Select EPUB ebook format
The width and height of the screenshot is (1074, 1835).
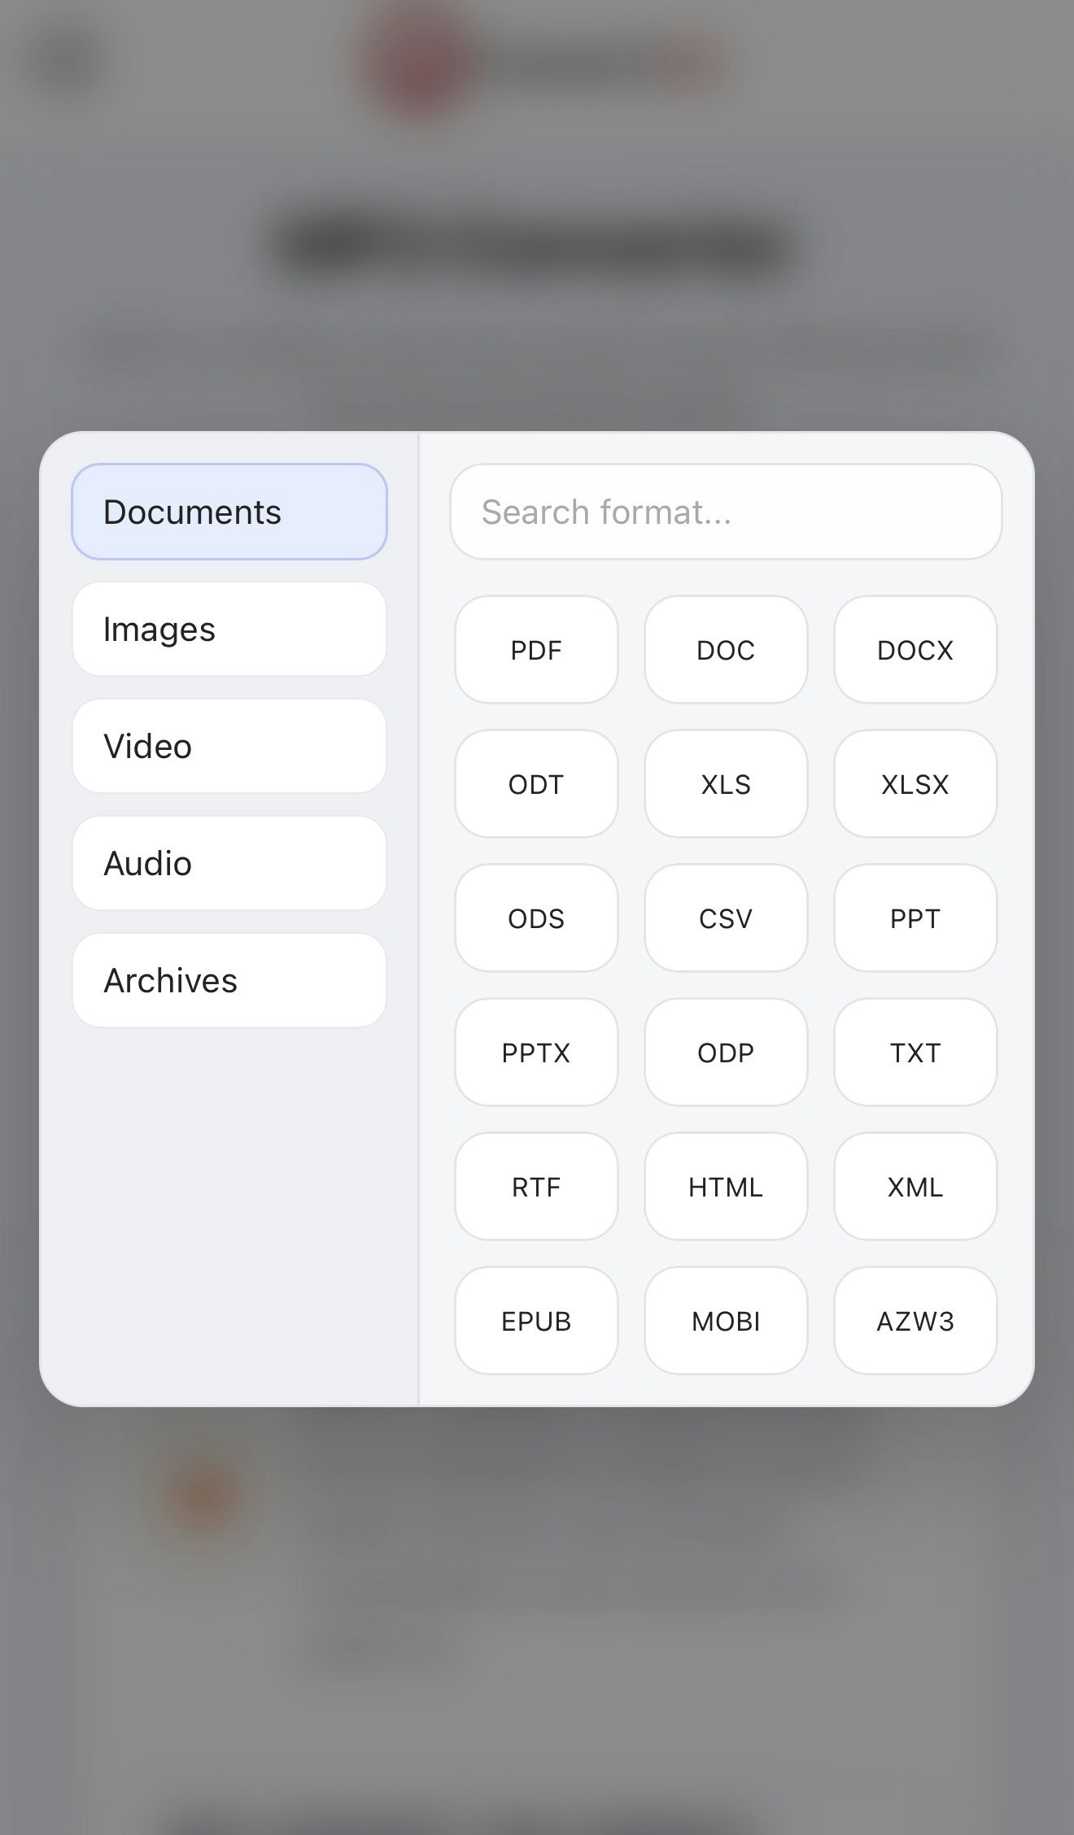pos(536,1321)
